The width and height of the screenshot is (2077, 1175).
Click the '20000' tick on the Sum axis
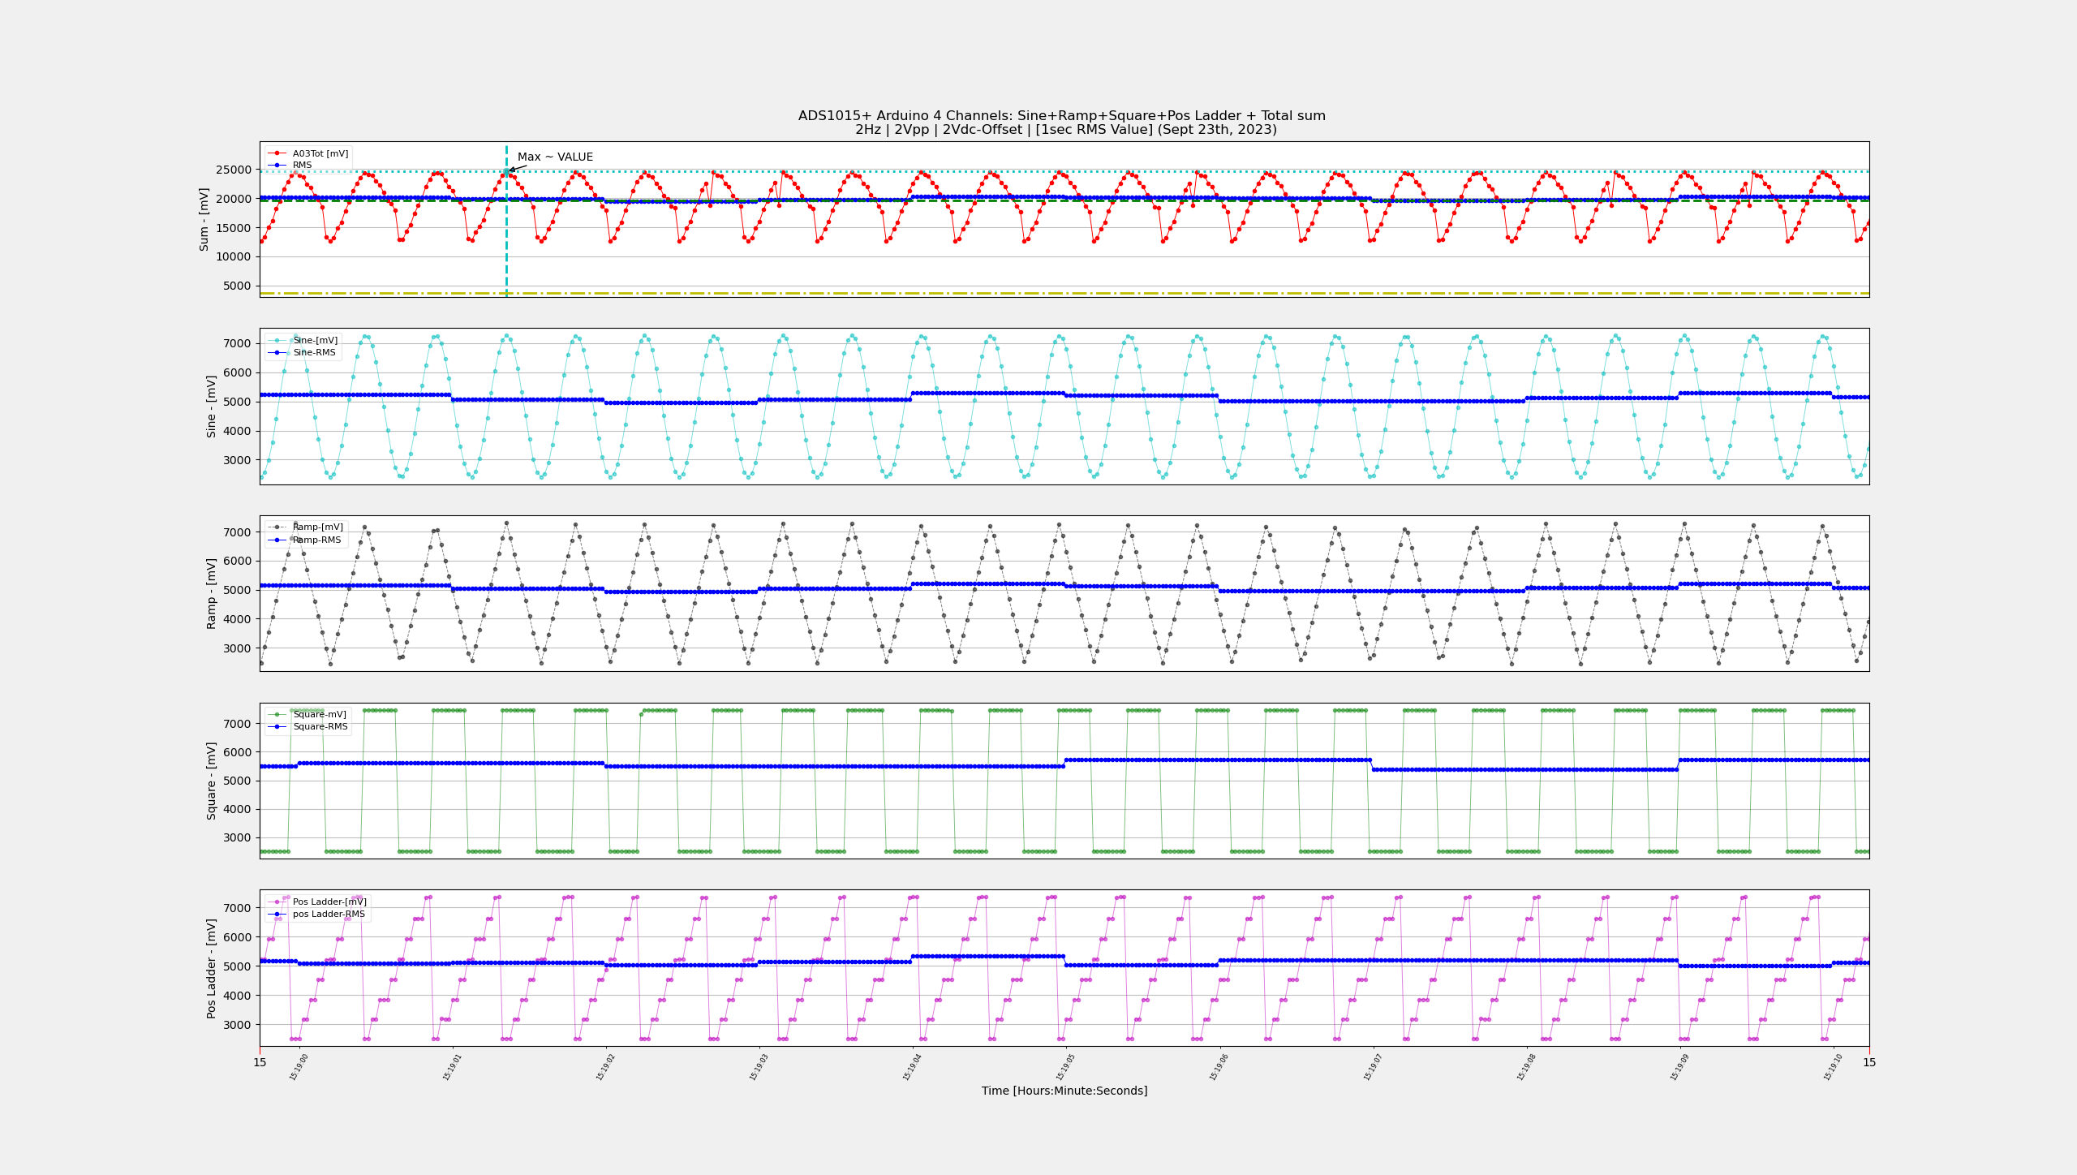[x=233, y=199]
